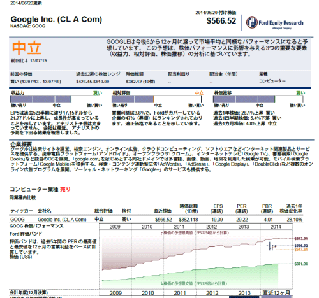Click PBR value 4.01 in table
The width and height of the screenshot is (319, 298).
pos(268,220)
